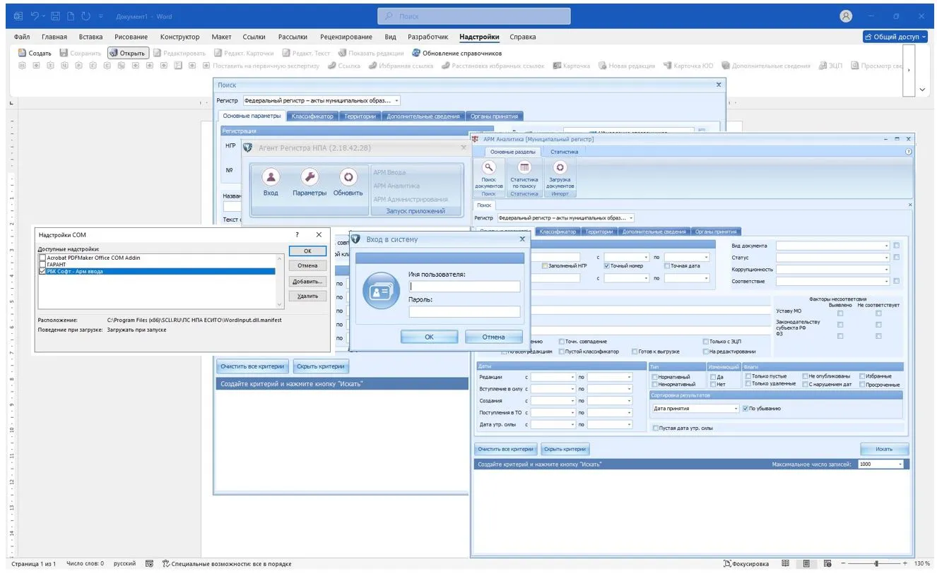
Task: Click the ЭЦП ribbon button
Action: 830,66
